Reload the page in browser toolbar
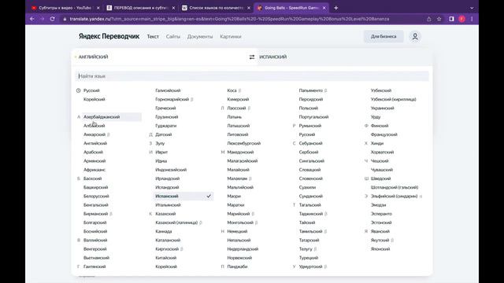Image resolution: width=504 pixels, height=283 pixels. tap(53, 19)
